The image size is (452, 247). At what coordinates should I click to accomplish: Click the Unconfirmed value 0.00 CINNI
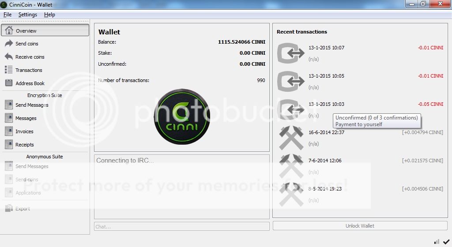point(252,64)
